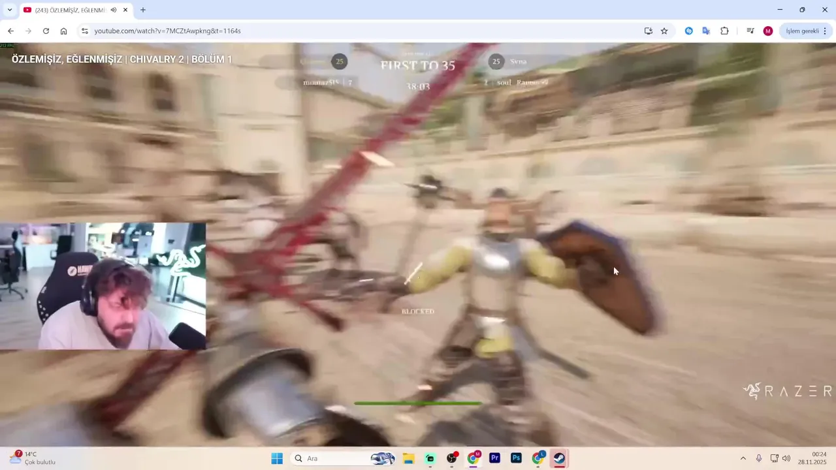Click the microphone tray icon

coord(759,458)
